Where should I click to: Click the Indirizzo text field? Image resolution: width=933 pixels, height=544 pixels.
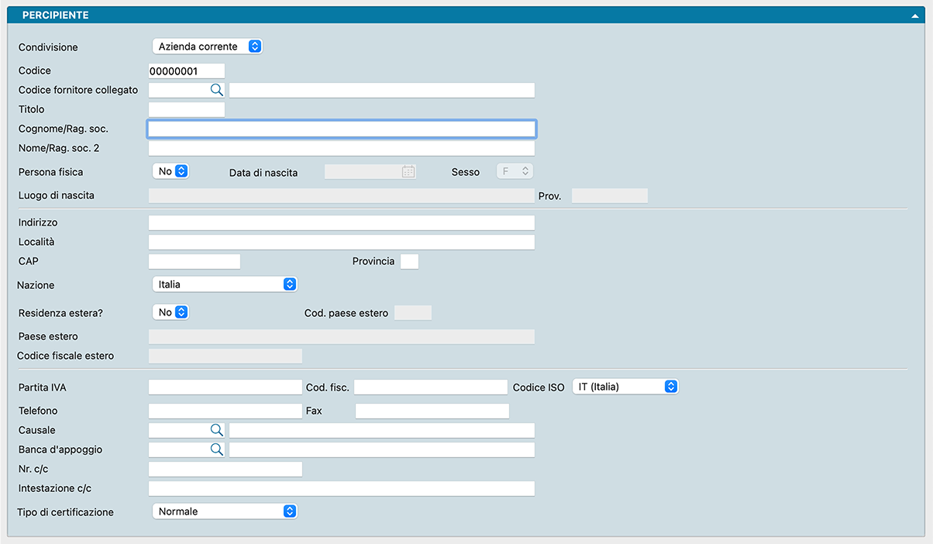click(341, 223)
